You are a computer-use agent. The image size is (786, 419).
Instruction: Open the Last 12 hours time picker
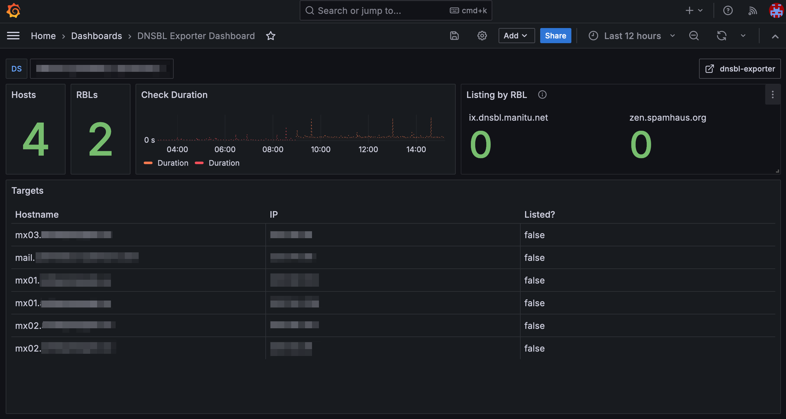tap(632, 36)
